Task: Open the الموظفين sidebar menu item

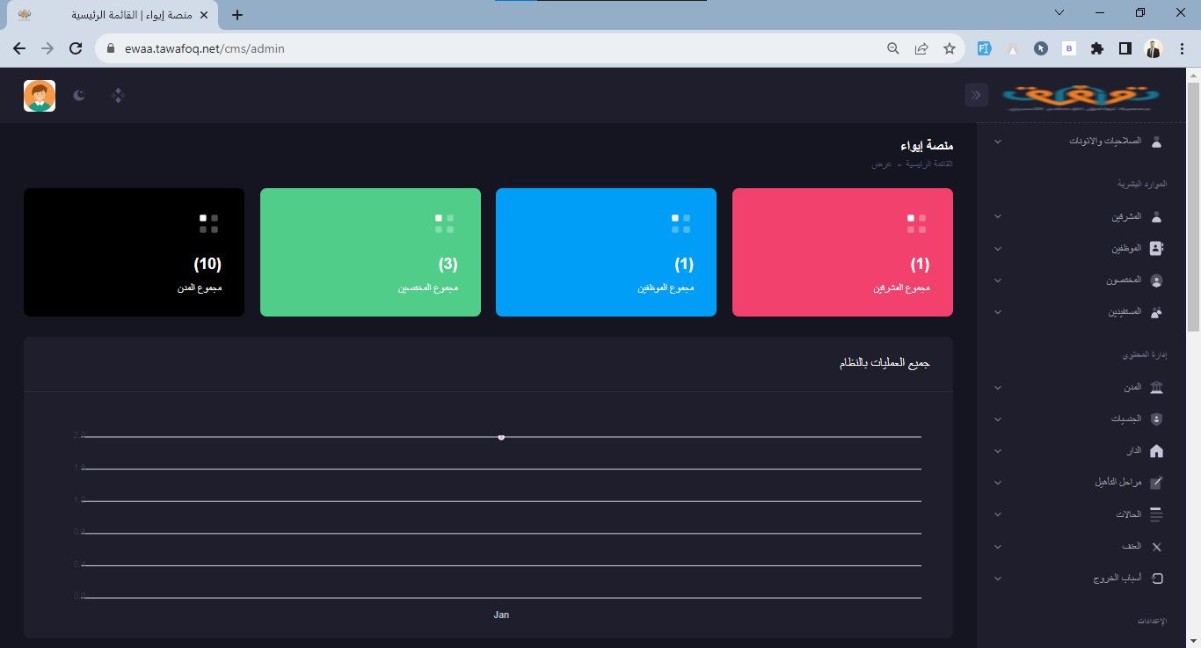Action: tap(1127, 248)
